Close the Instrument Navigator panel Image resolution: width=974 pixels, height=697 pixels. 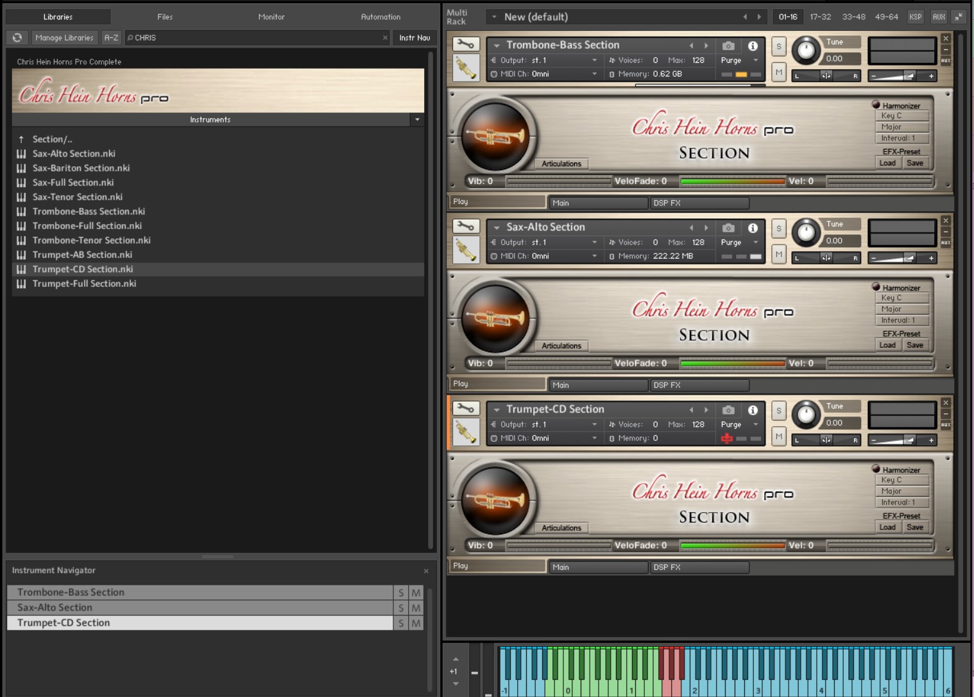point(426,571)
